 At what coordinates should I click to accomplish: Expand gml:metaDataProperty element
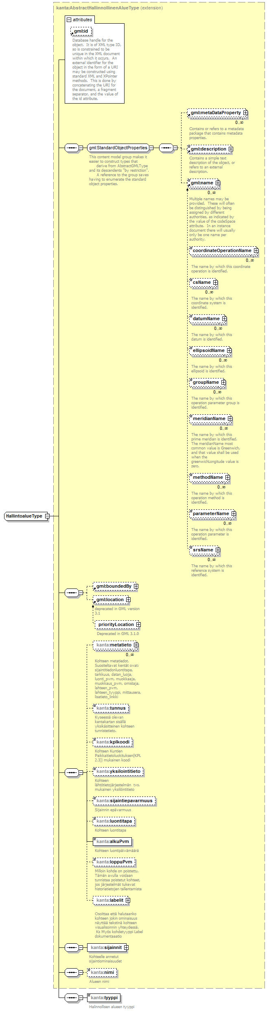point(245,113)
